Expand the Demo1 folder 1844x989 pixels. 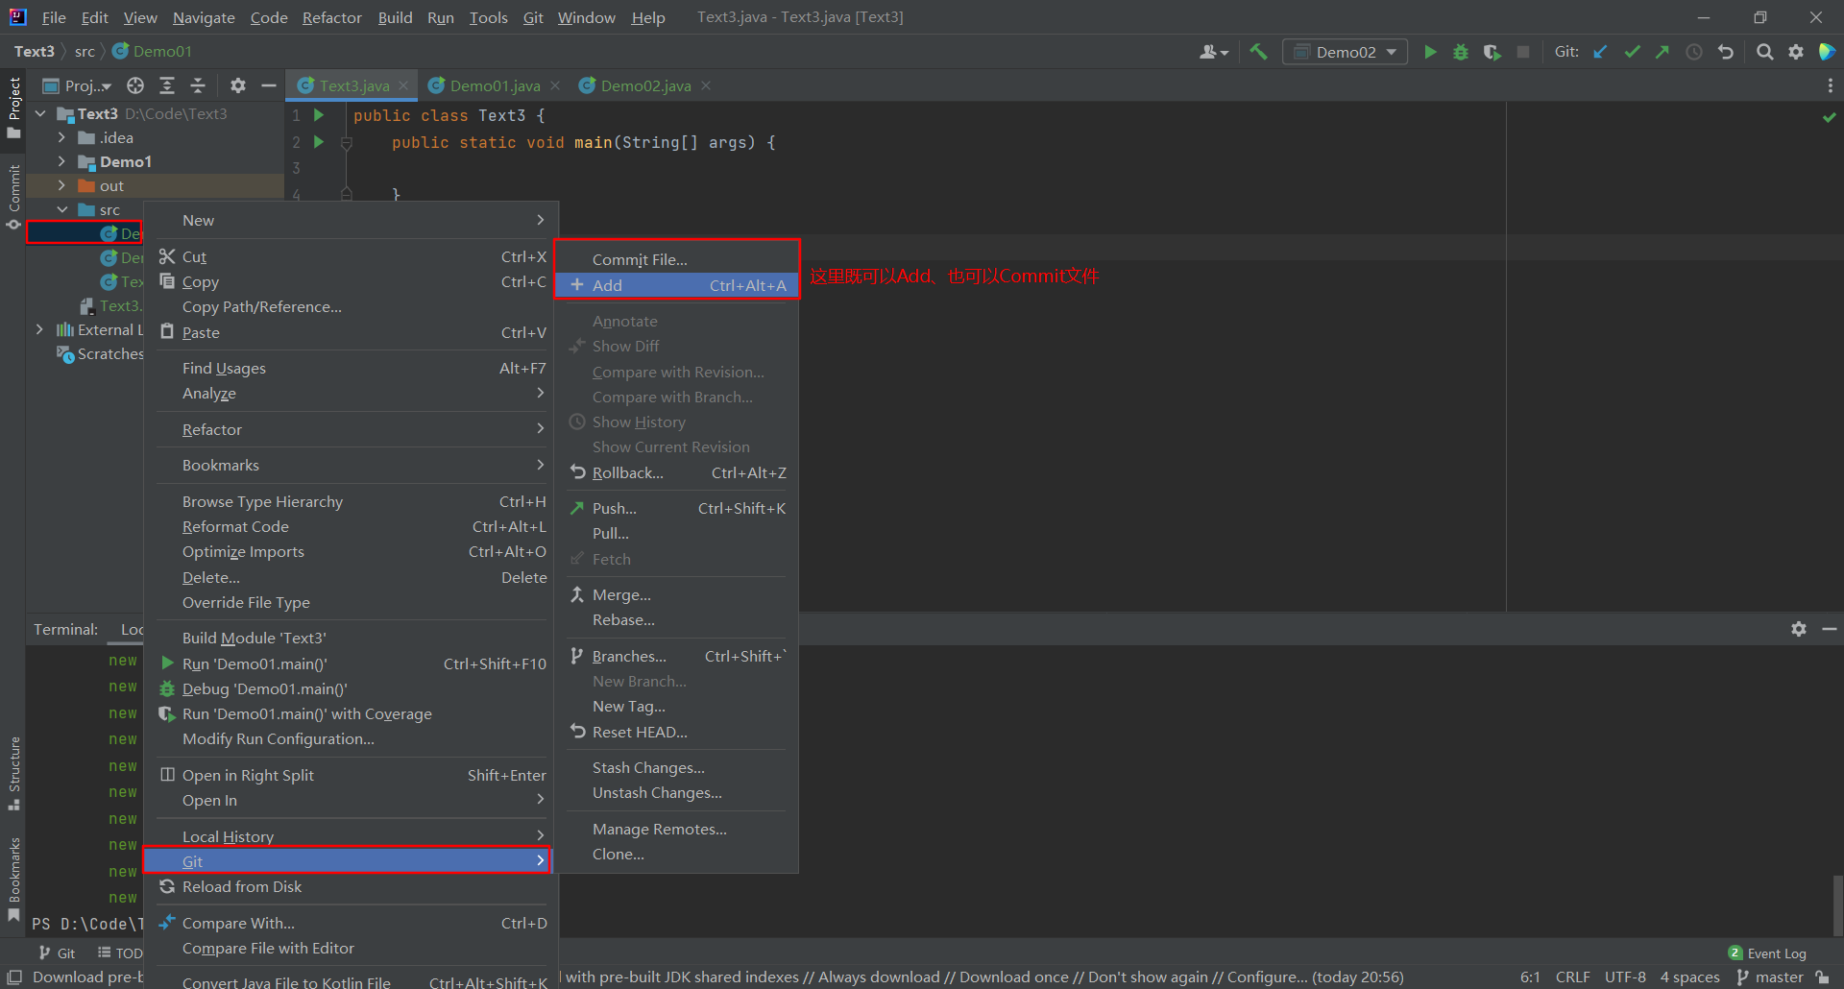[x=61, y=161]
